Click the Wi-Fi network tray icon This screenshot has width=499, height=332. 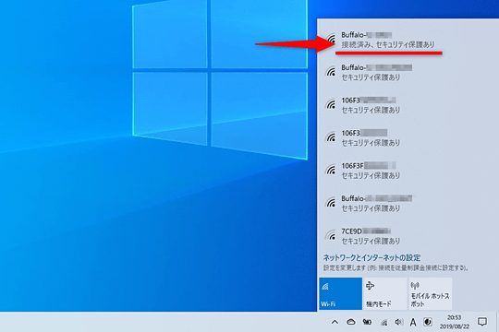pos(384,323)
